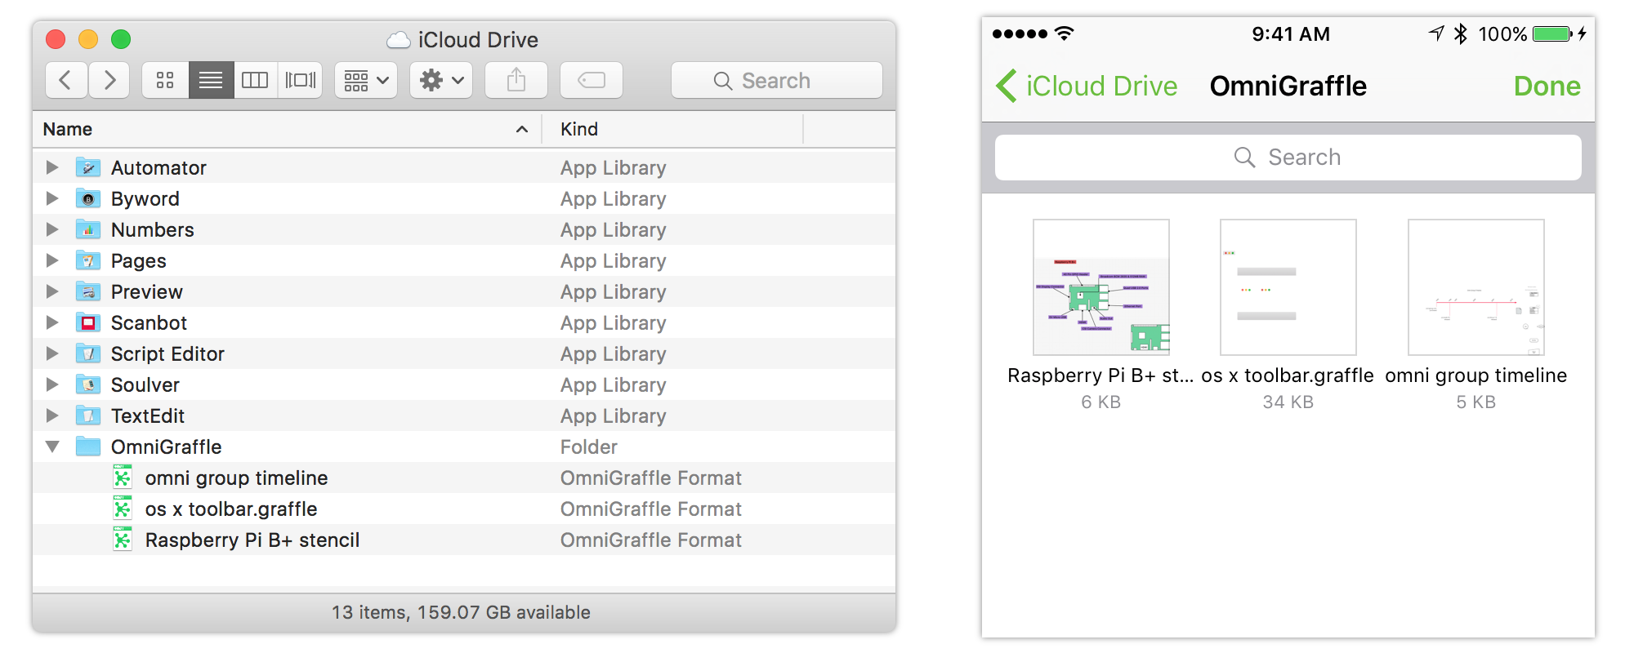The width and height of the screenshot is (1634, 653).
Task: Toggle sort order arrow in Name column
Action: [522, 129]
